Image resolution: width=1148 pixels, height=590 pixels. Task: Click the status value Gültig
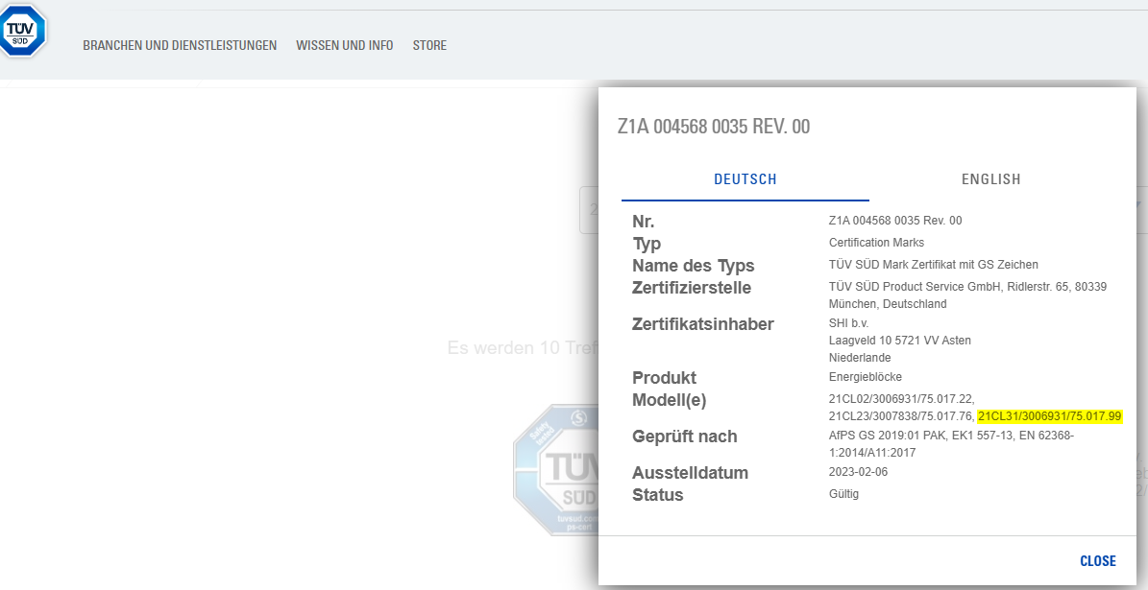click(844, 494)
